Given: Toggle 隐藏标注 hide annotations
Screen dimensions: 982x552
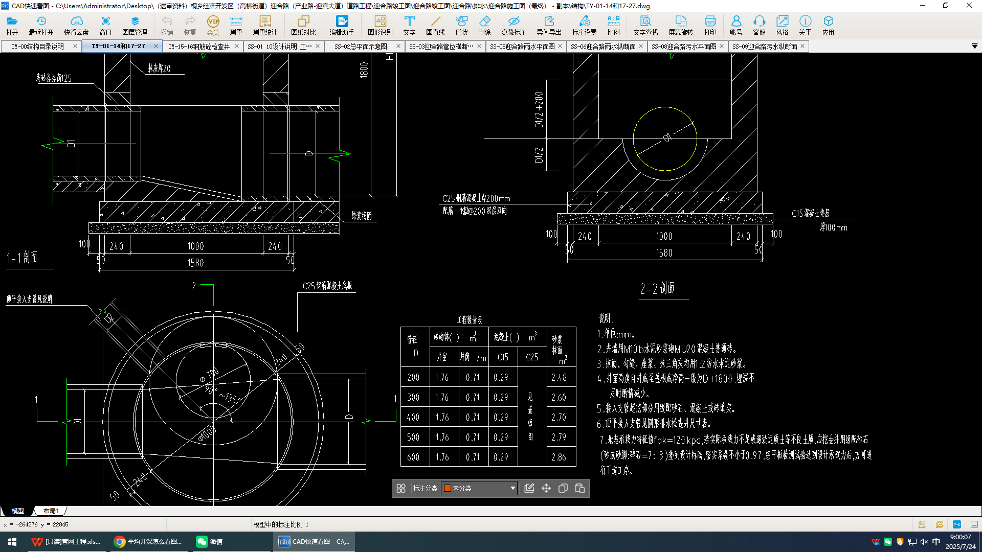Looking at the screenshot, I should click(514, 26).
